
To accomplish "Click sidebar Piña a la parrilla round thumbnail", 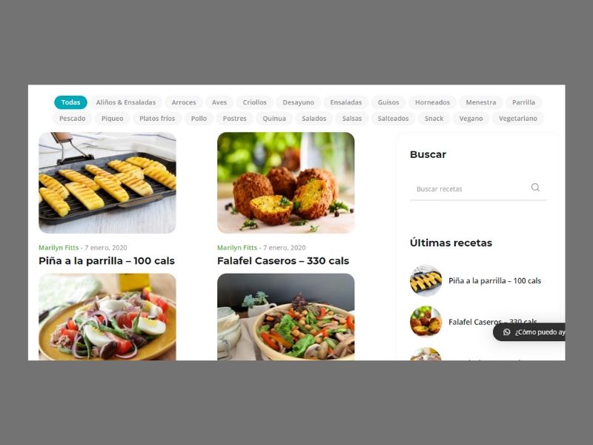I will (x=425, y=280).
